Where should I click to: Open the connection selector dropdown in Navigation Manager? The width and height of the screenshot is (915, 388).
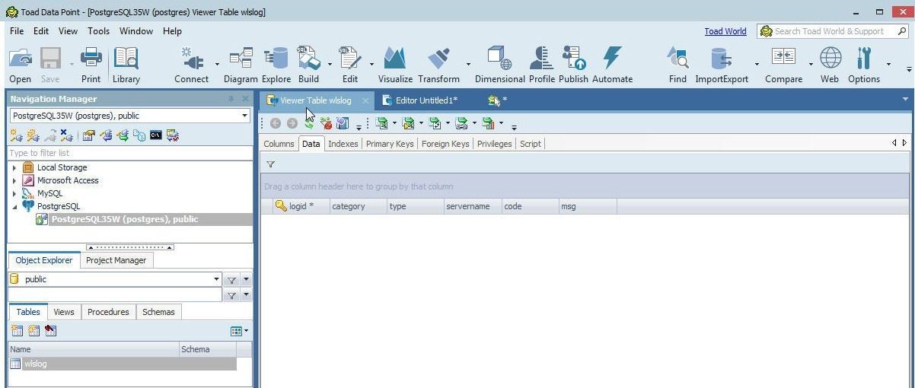click(x=244, y=116)
